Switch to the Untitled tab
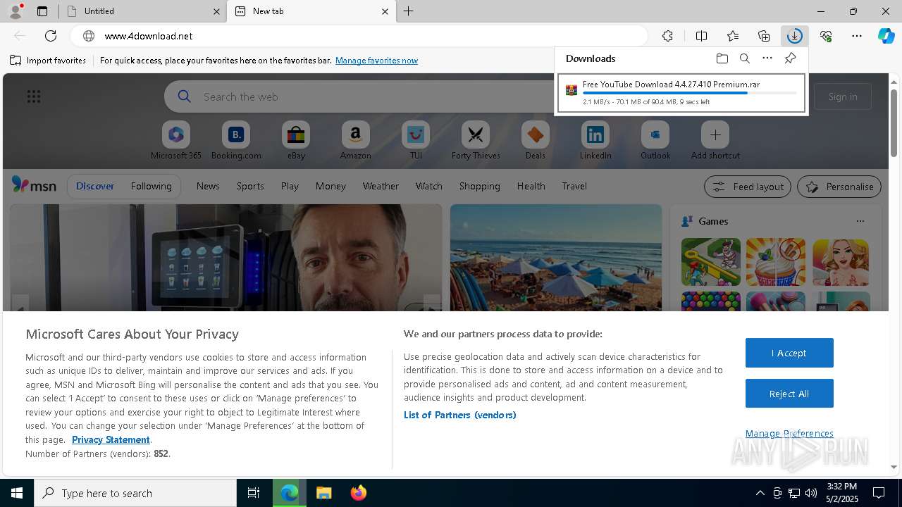Viewport: 902px width, 507px height. coord(142,11)
